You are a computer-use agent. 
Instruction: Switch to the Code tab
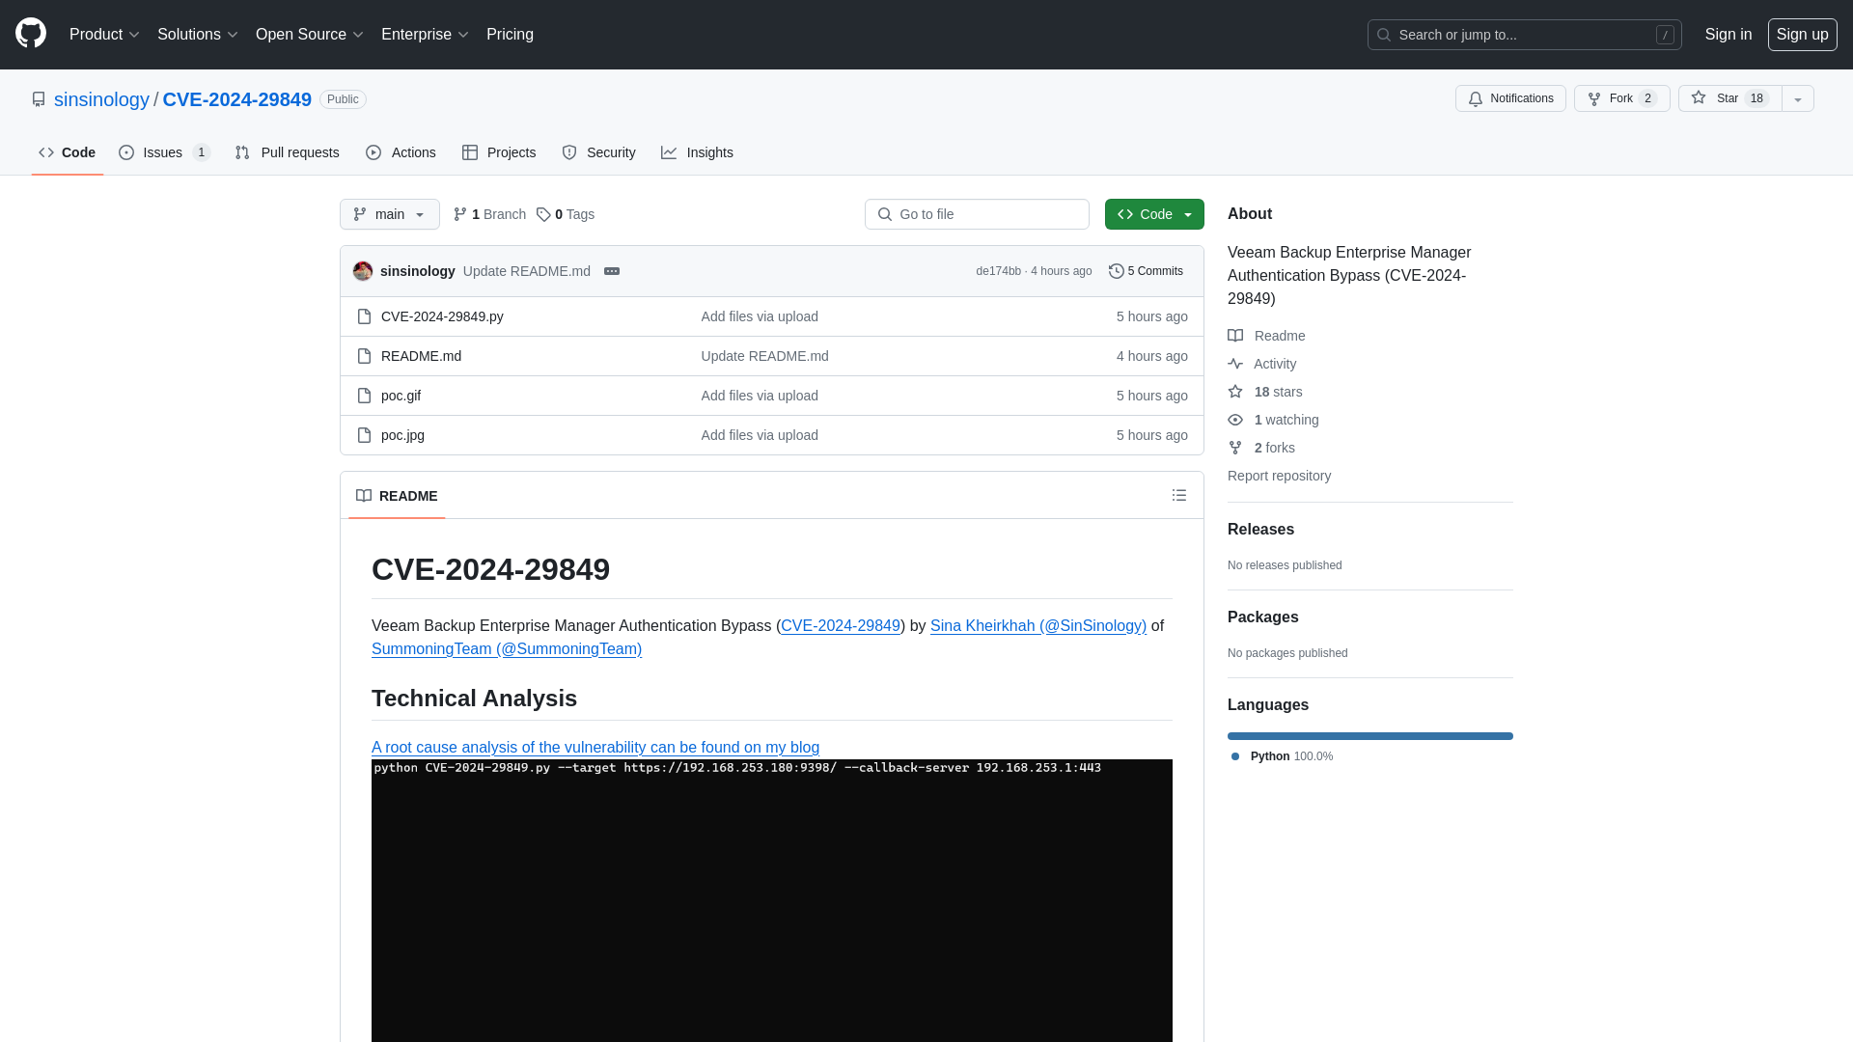coord(68,151)
